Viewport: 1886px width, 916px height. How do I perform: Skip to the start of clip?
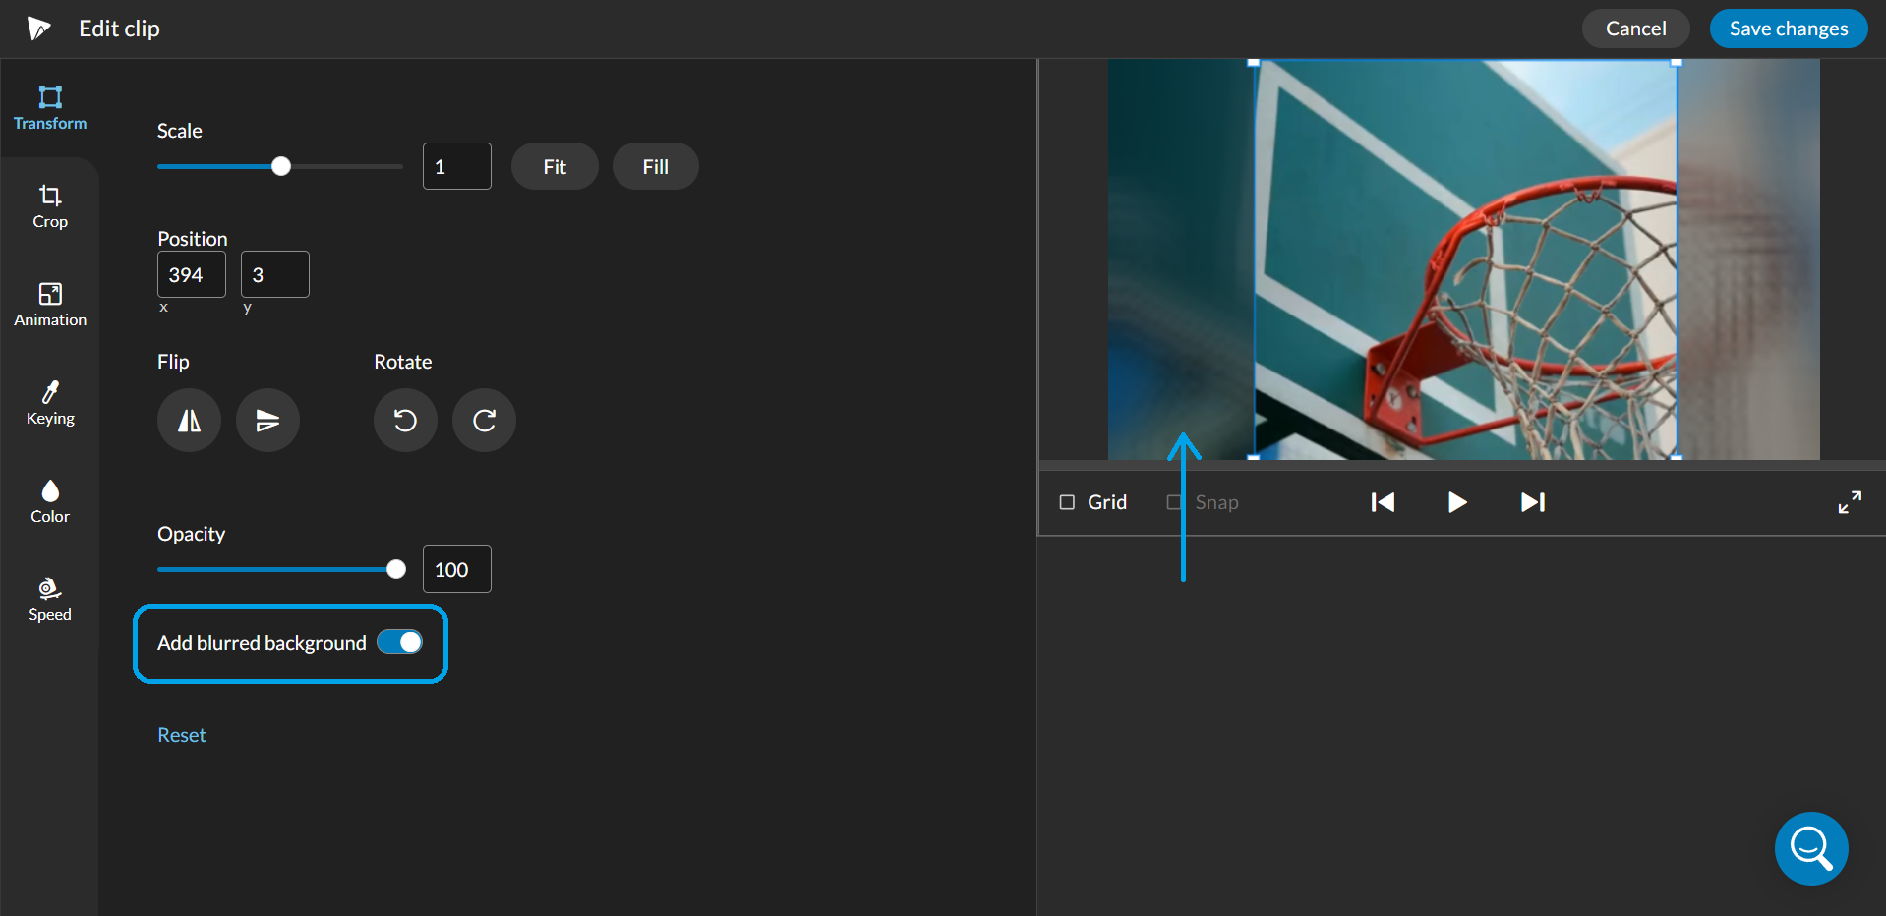1383,502
